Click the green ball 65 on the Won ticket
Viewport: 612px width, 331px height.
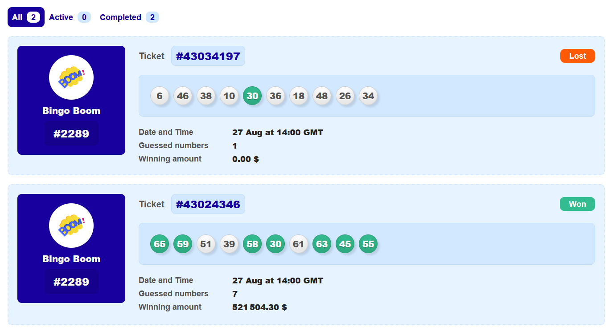[x=160, y=244]
